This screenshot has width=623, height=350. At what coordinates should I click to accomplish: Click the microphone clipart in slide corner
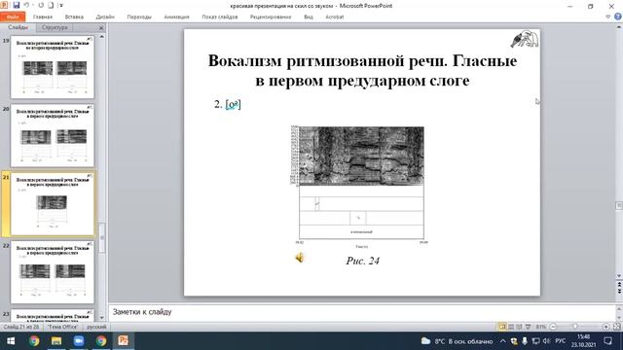point(525,39)
